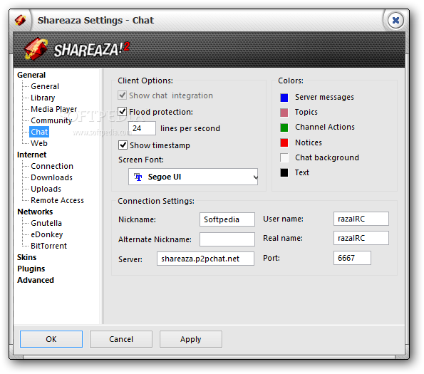Screen dimensions: 424x374
Task: Click the Channel Actions color label
Action: [325, 127]
